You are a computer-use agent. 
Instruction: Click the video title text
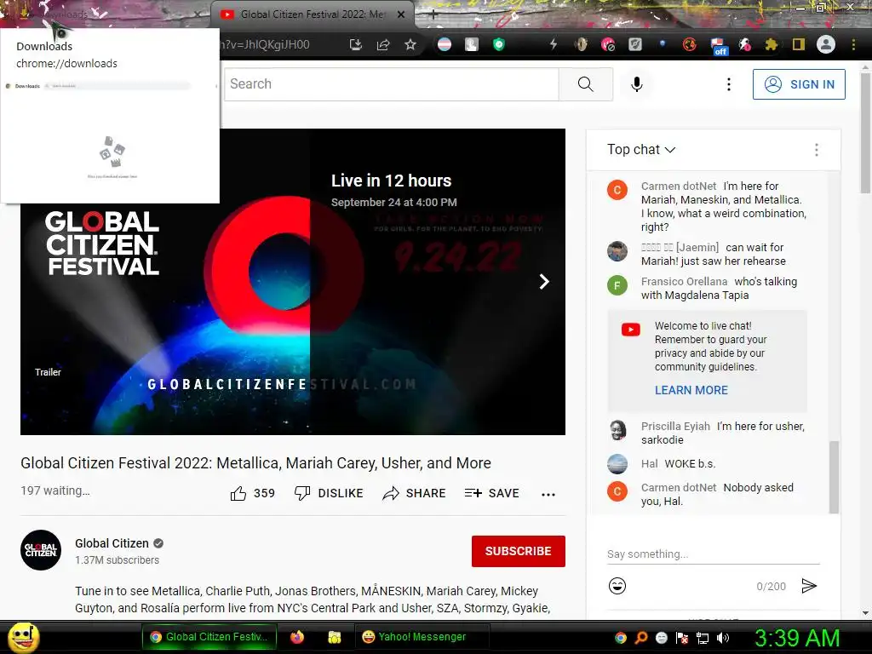click(255, 463)
